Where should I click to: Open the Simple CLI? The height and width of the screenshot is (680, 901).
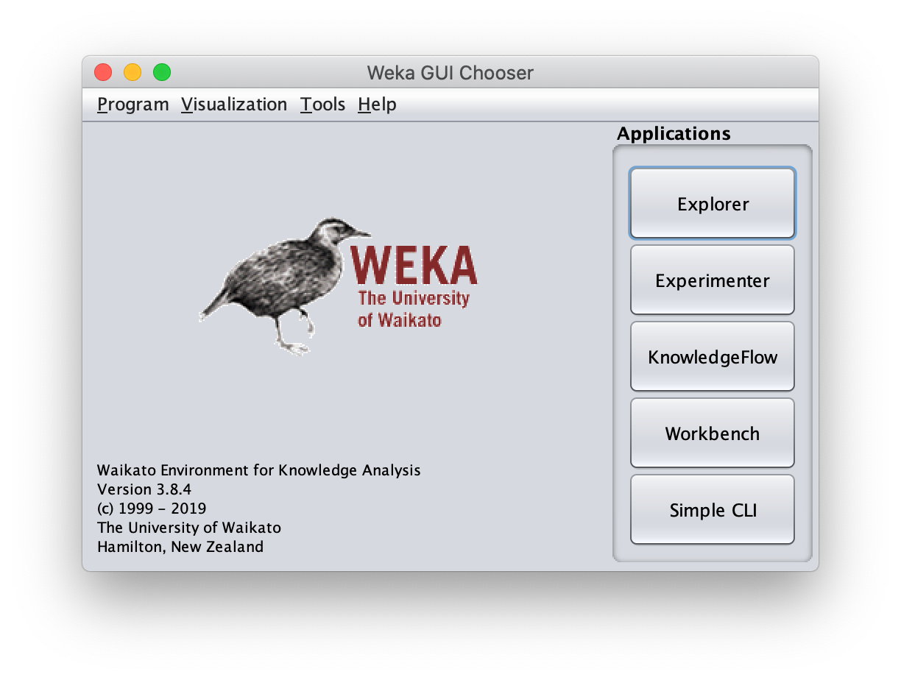(x=713, y=510)
